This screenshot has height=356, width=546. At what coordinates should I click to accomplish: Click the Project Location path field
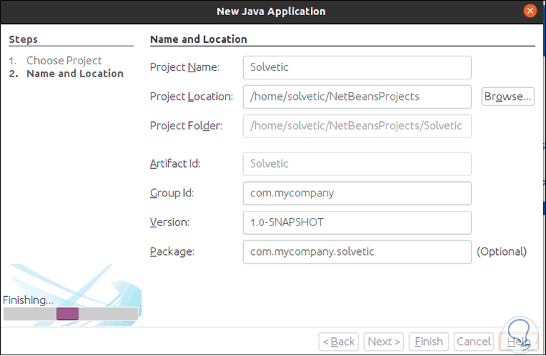(x=357, y=96)
